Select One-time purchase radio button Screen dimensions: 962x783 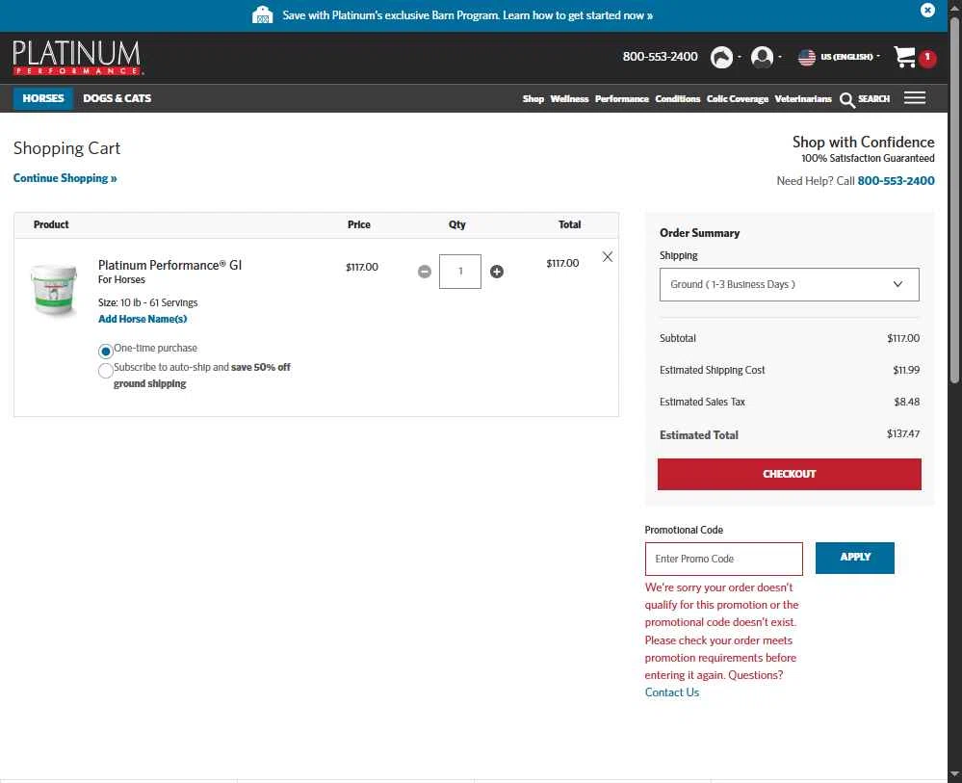pos(106,351)
